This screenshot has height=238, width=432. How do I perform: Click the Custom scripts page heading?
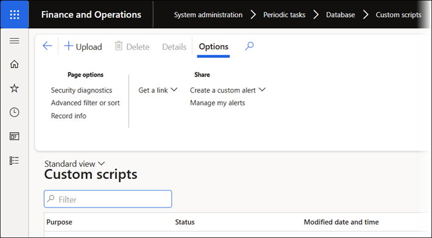(x=91, y=175)
